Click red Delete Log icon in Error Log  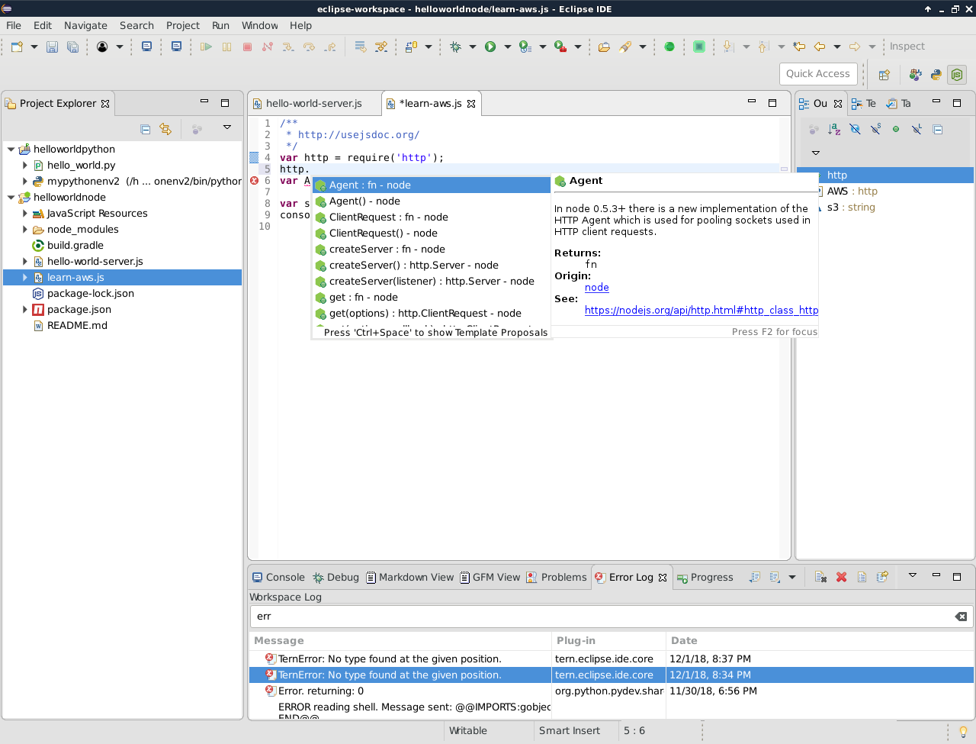[841, 577]
